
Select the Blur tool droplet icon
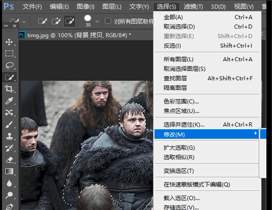point(9,183)
